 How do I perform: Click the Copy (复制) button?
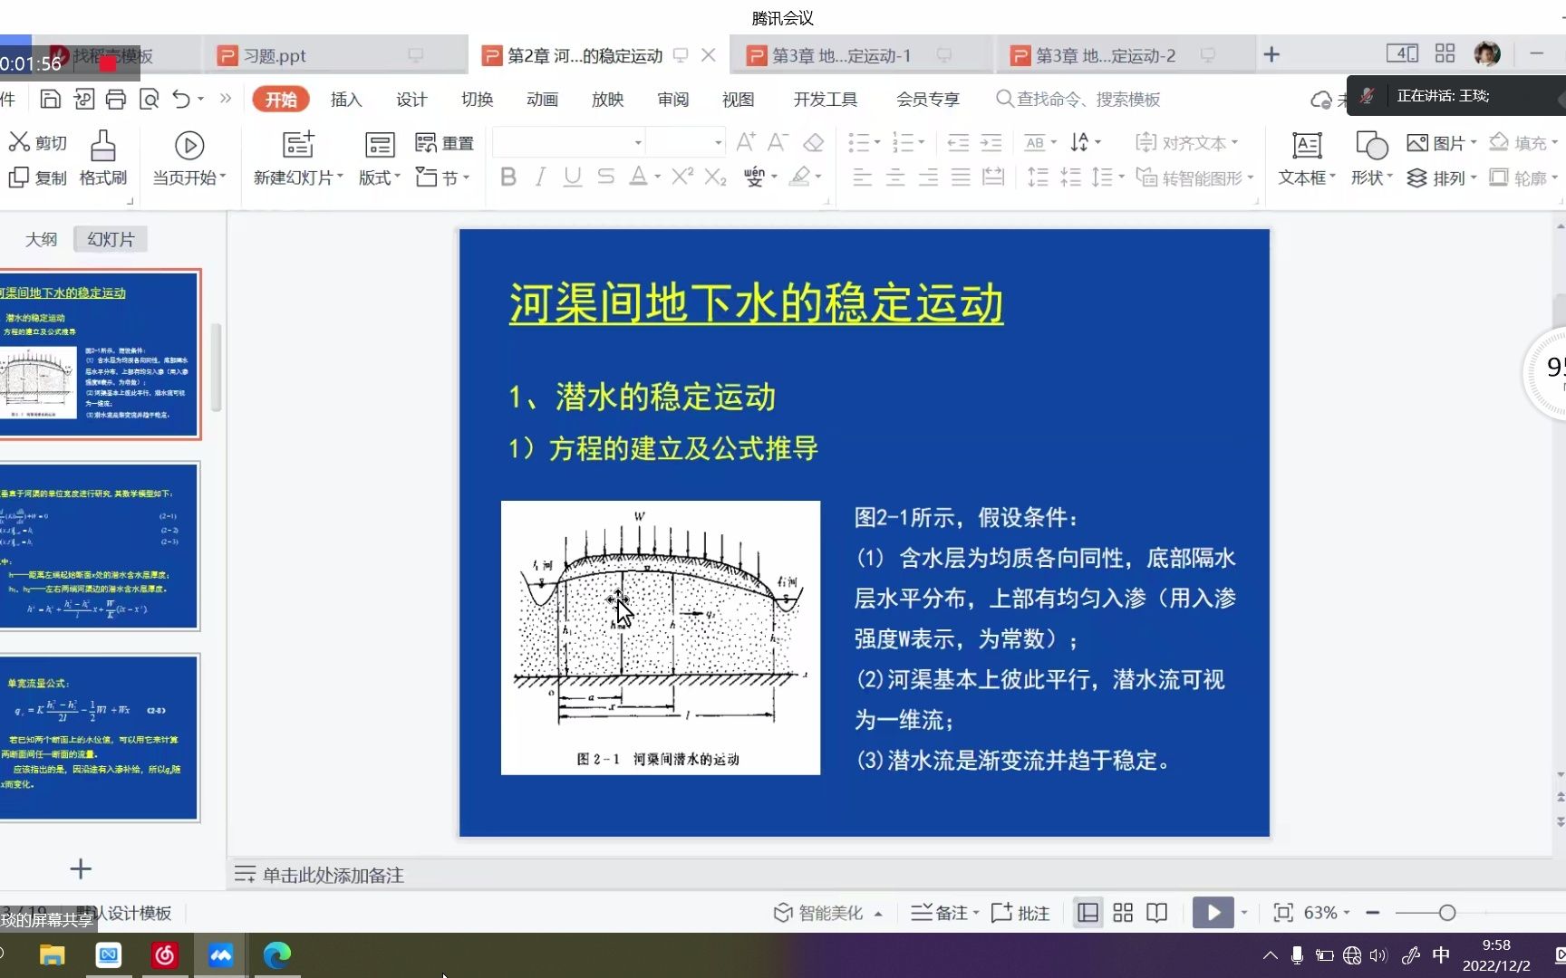[38, 177]
